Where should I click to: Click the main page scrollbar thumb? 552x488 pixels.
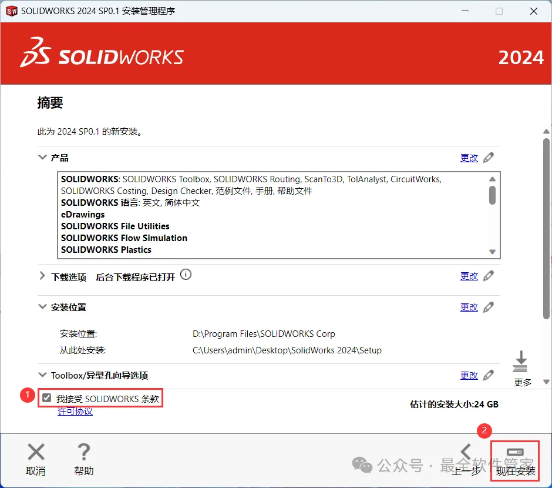coord(546,229)
